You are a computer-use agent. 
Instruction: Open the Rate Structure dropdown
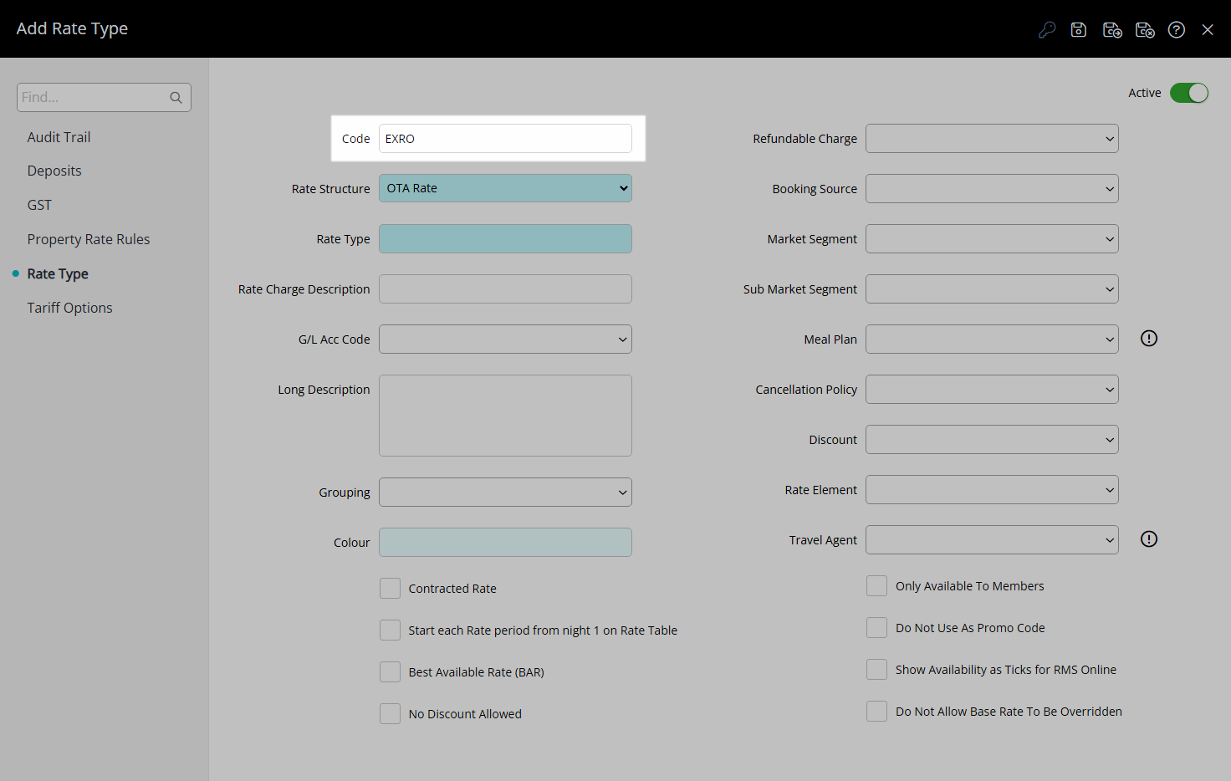(505, 188)
